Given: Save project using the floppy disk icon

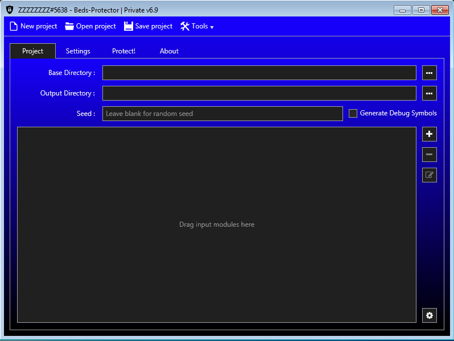Looking at the screenshot, I should point(129,26).
